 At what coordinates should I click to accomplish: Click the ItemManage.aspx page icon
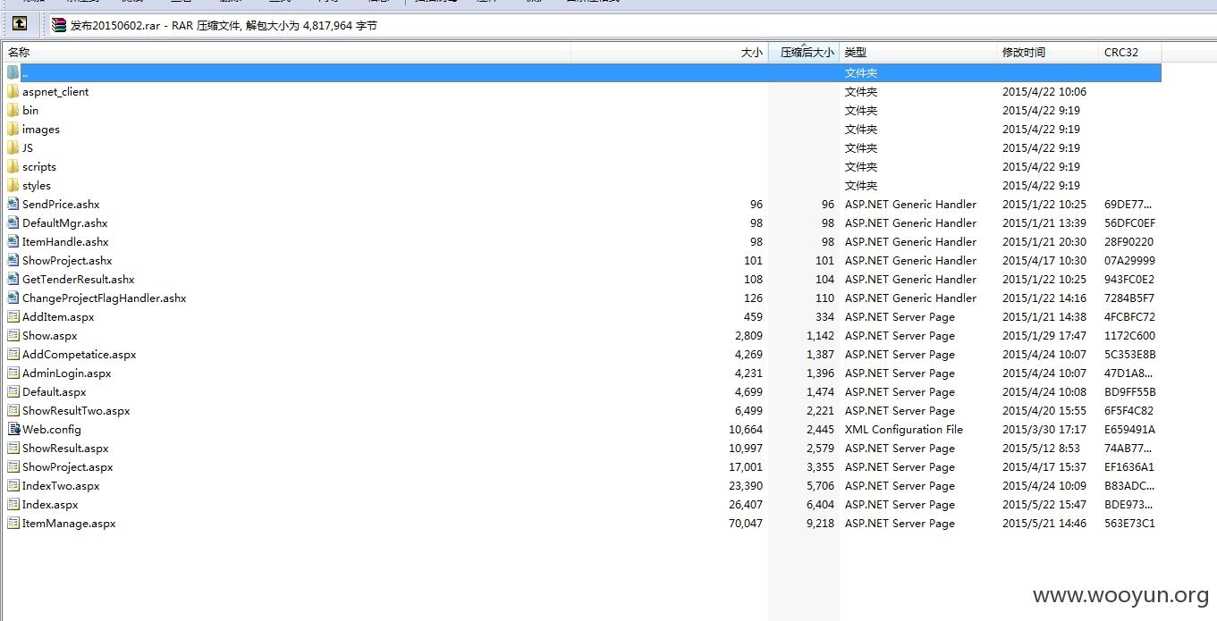point(13,523)
